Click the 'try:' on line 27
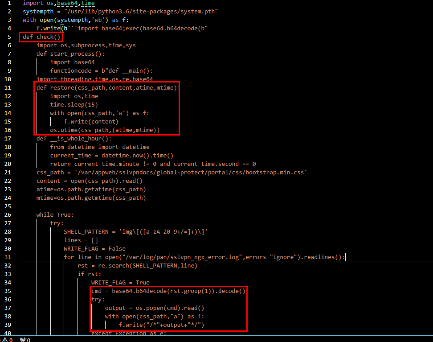Screen dimensions: 433x342 (57, 223)
